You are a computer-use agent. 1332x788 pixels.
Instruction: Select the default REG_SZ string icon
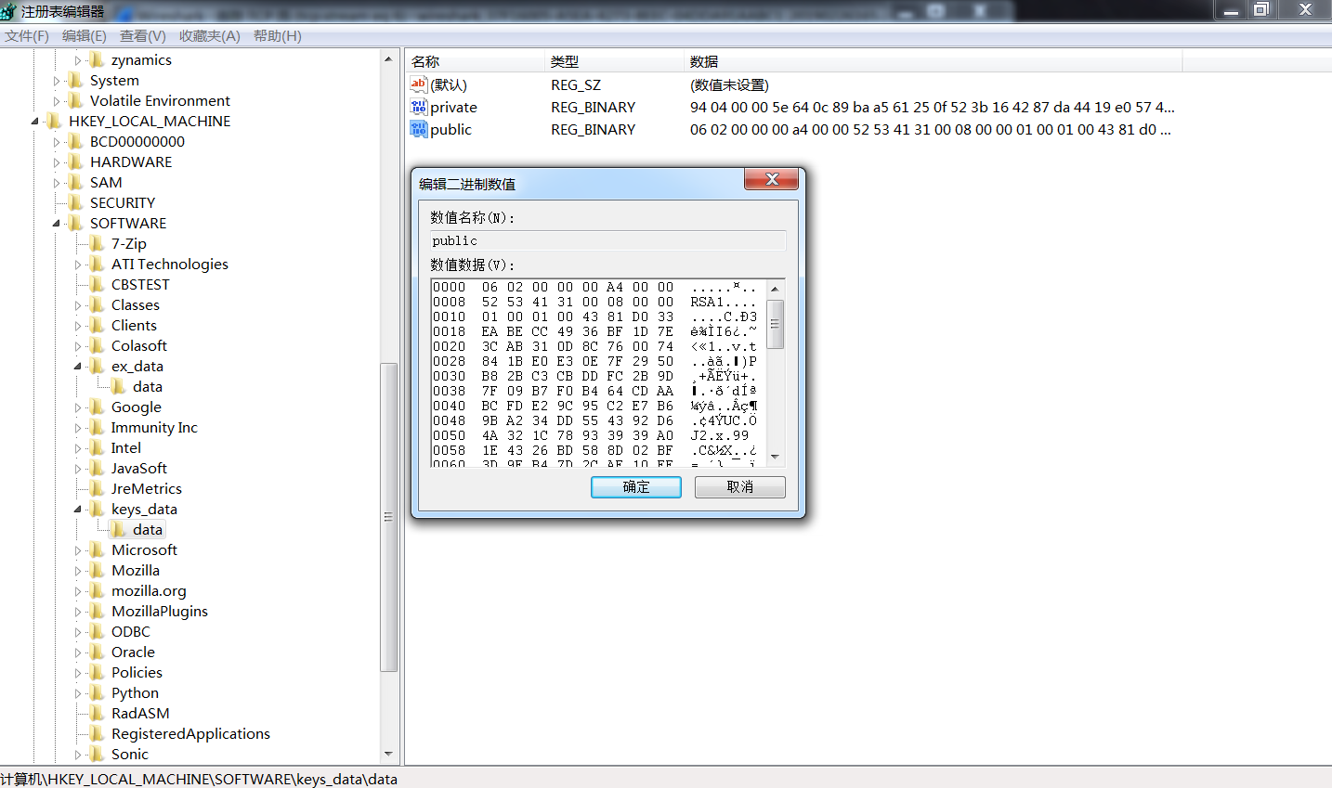[x=419, y=84]
